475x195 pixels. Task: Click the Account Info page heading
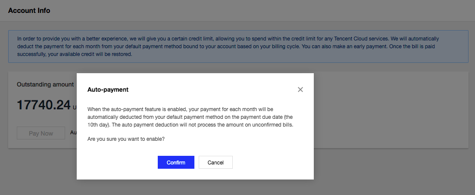coord(29,11)
